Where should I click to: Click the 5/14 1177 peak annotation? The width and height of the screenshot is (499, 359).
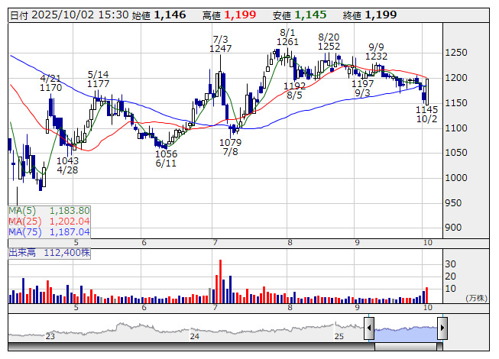[98, 79]
